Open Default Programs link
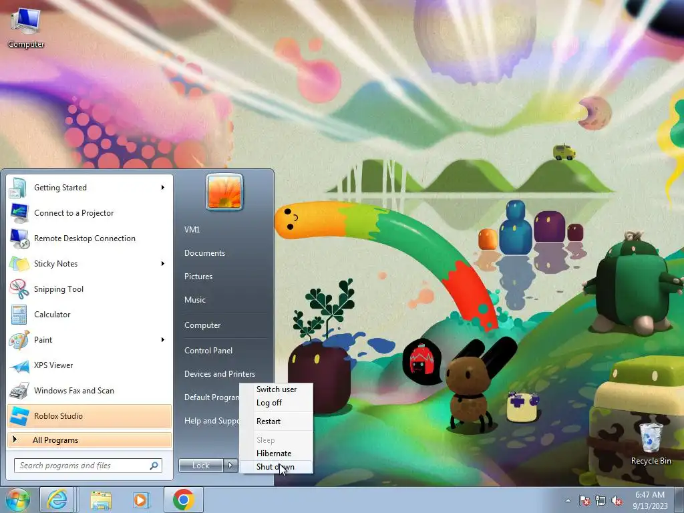 212,397
